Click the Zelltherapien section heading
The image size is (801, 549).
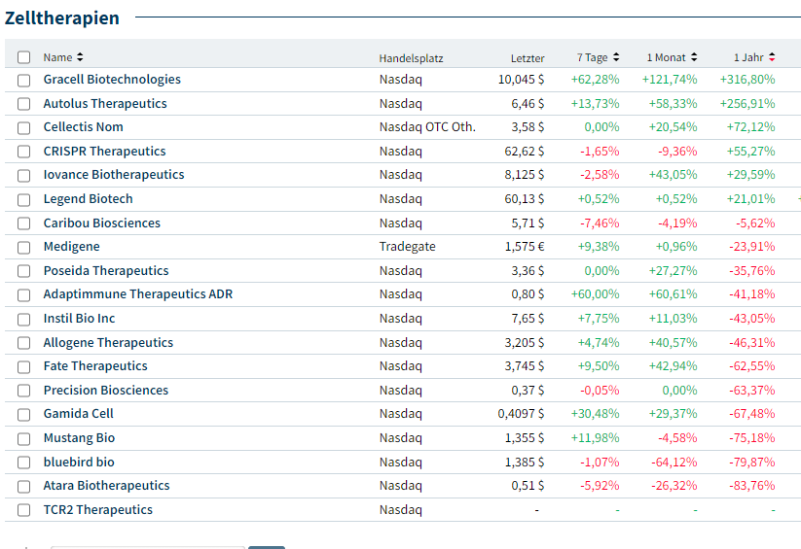(62, 18)
